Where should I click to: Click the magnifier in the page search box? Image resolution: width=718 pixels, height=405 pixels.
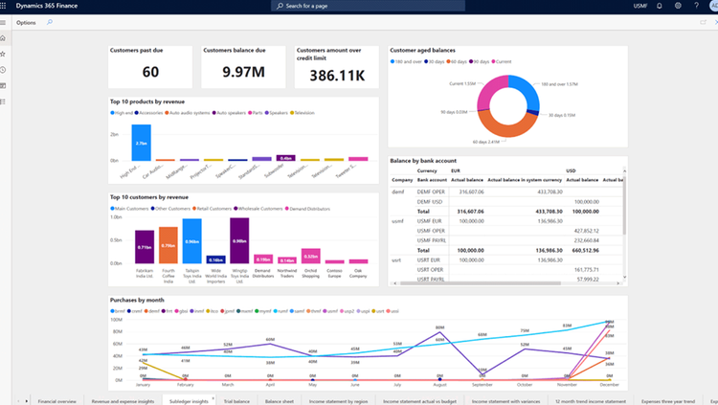click(x=280, y=6)
